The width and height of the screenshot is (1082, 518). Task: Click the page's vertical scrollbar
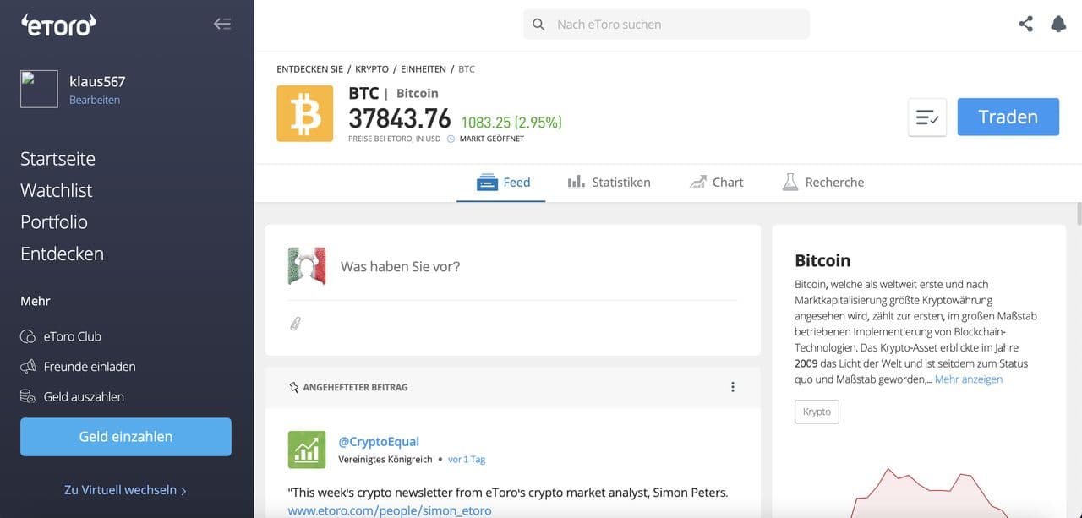click(x=1078, y=215)
